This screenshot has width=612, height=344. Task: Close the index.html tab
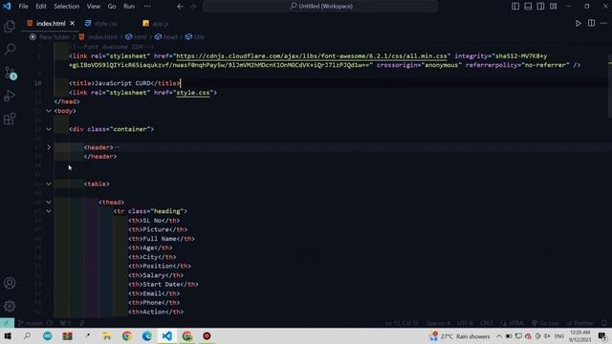tap(73, 23)
